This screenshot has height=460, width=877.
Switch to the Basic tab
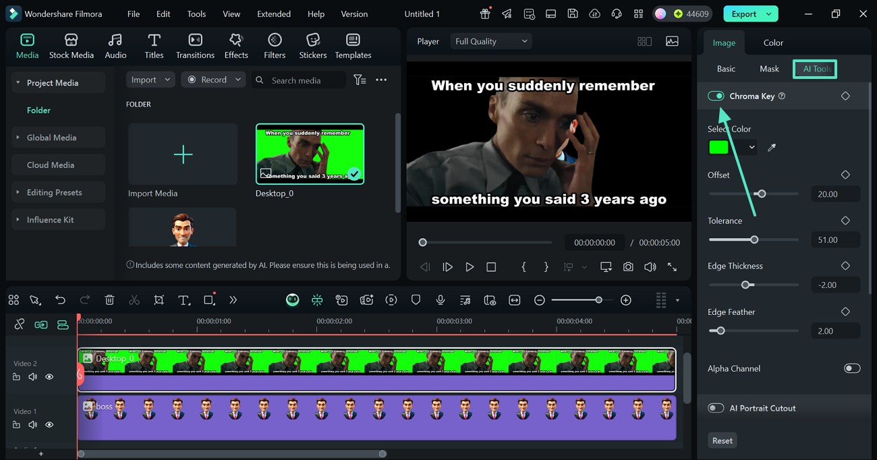726,69
